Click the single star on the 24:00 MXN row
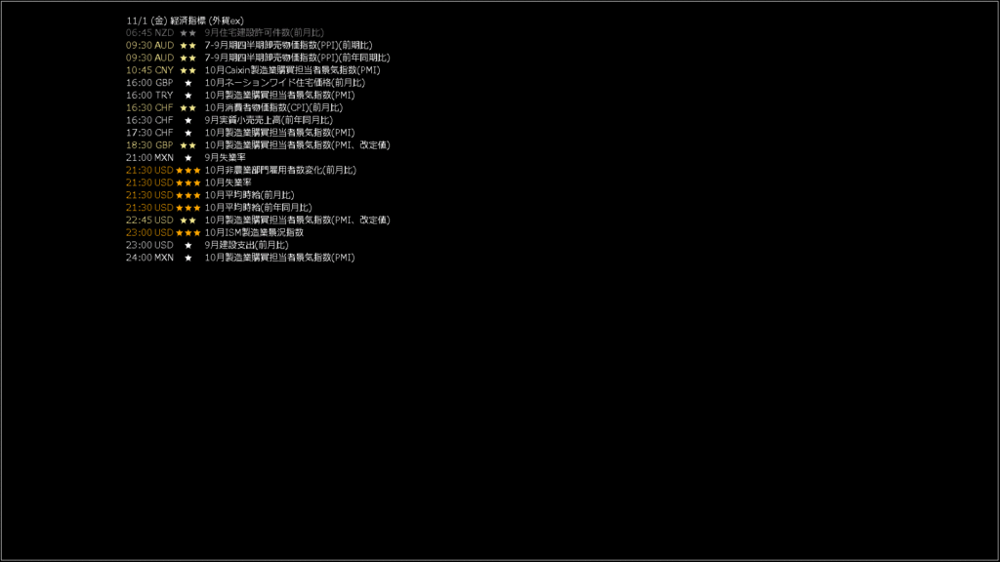Viewport: 1000px width, 562px height. (188, 258)
